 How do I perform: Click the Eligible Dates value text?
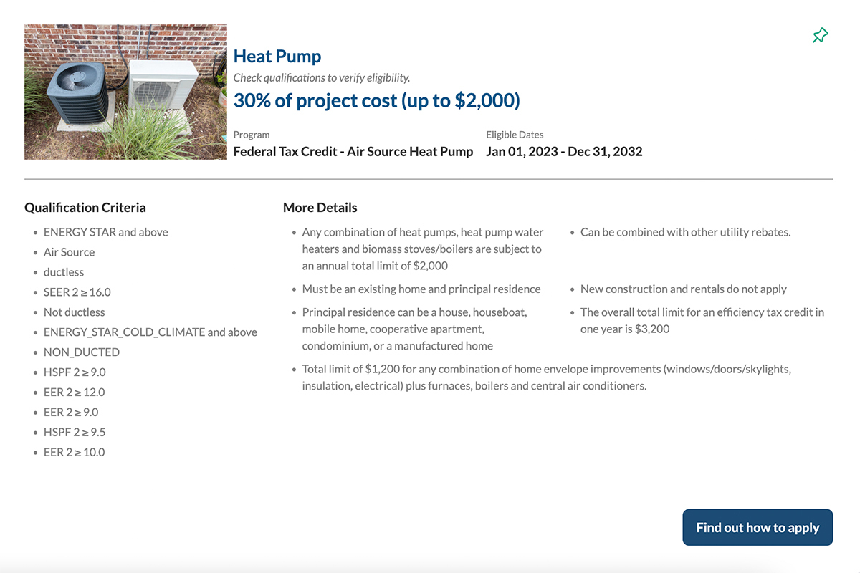pos(564,151)
